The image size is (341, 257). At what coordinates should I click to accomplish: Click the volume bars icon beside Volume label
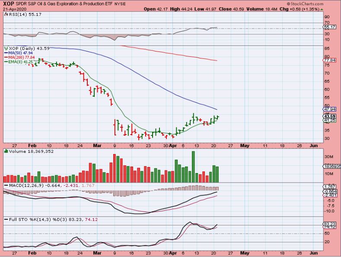tap(6, 151)
